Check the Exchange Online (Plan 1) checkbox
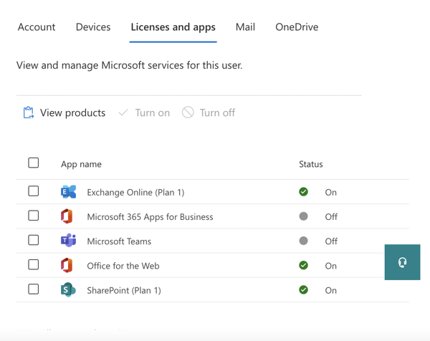Screen dimensions: 430x341 click(34, 191)
